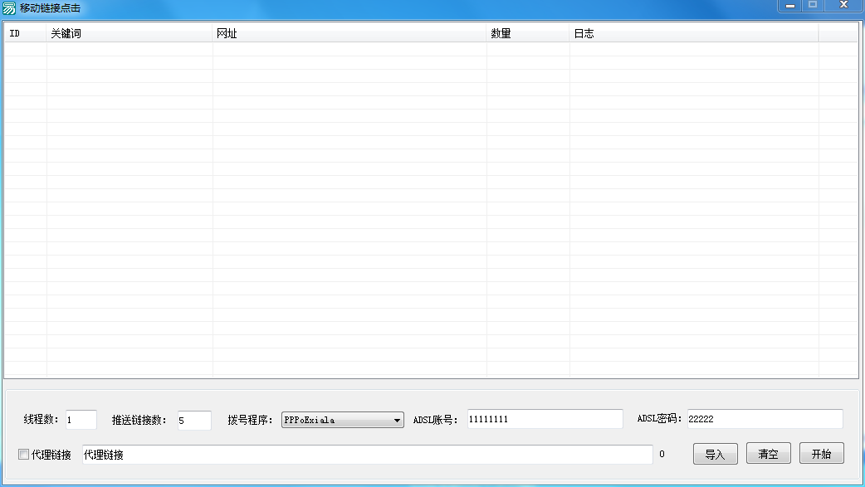This screenshot has height=487, width=865.
Task: Focus the 线程数 input field
Action: pos(81,421)
